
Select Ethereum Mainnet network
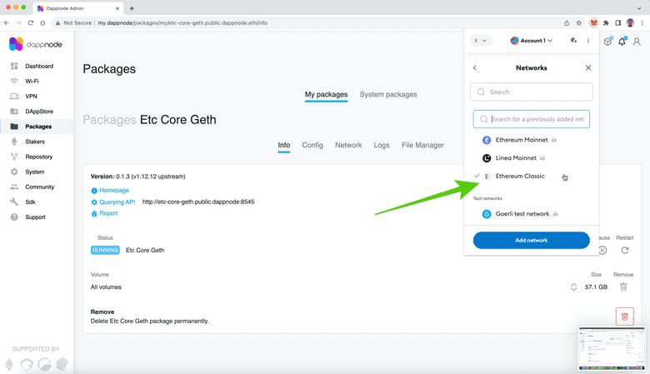[x=521, y=140]
